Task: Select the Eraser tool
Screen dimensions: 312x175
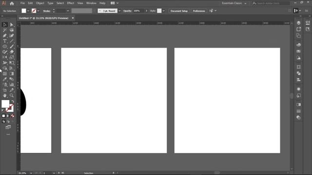Action: 12,52
